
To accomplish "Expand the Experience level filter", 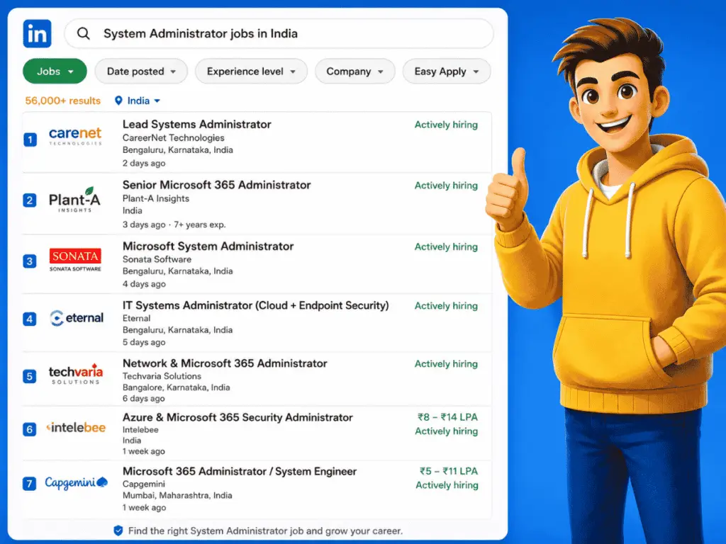I will pyautogui.click(x=251, y=72).
